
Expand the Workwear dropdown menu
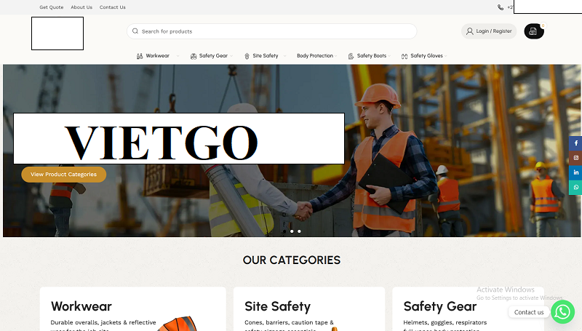point(157,56)
